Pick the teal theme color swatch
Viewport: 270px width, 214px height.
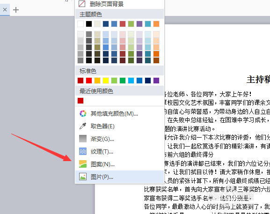(x=148, y=24)
